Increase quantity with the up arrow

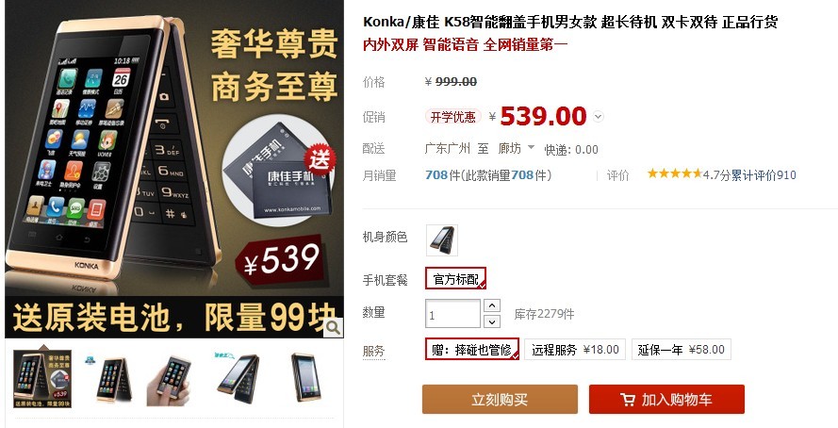click(x=492, y=305)
